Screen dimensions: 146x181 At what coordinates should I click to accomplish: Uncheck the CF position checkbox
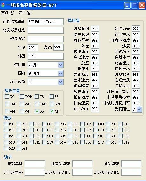pyautogui.click(x=52, y=111)
